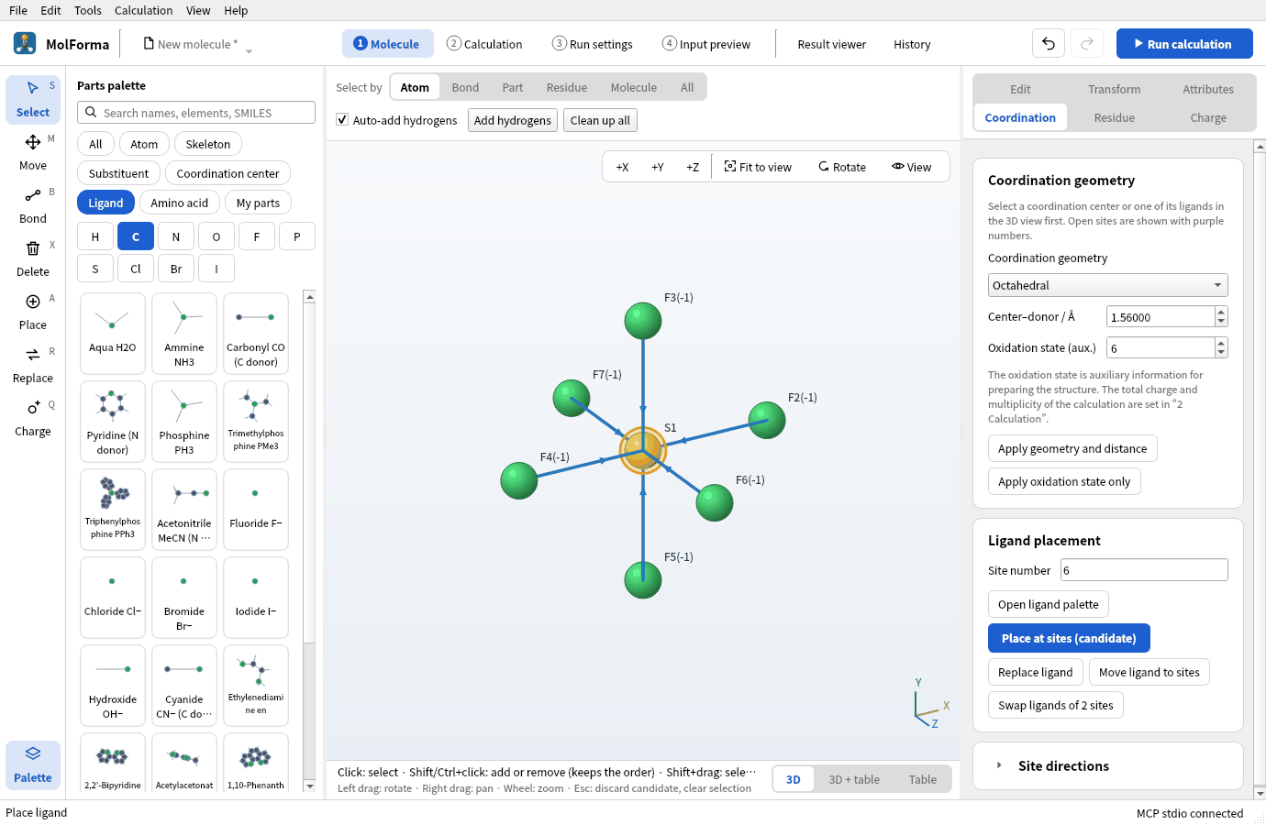Go to step 3 Run settings

pyautogui.click(x=593, y=44)
